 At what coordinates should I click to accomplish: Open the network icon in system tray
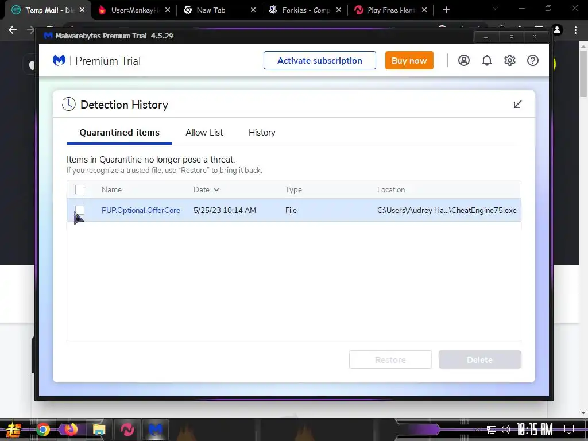[492, 430]
